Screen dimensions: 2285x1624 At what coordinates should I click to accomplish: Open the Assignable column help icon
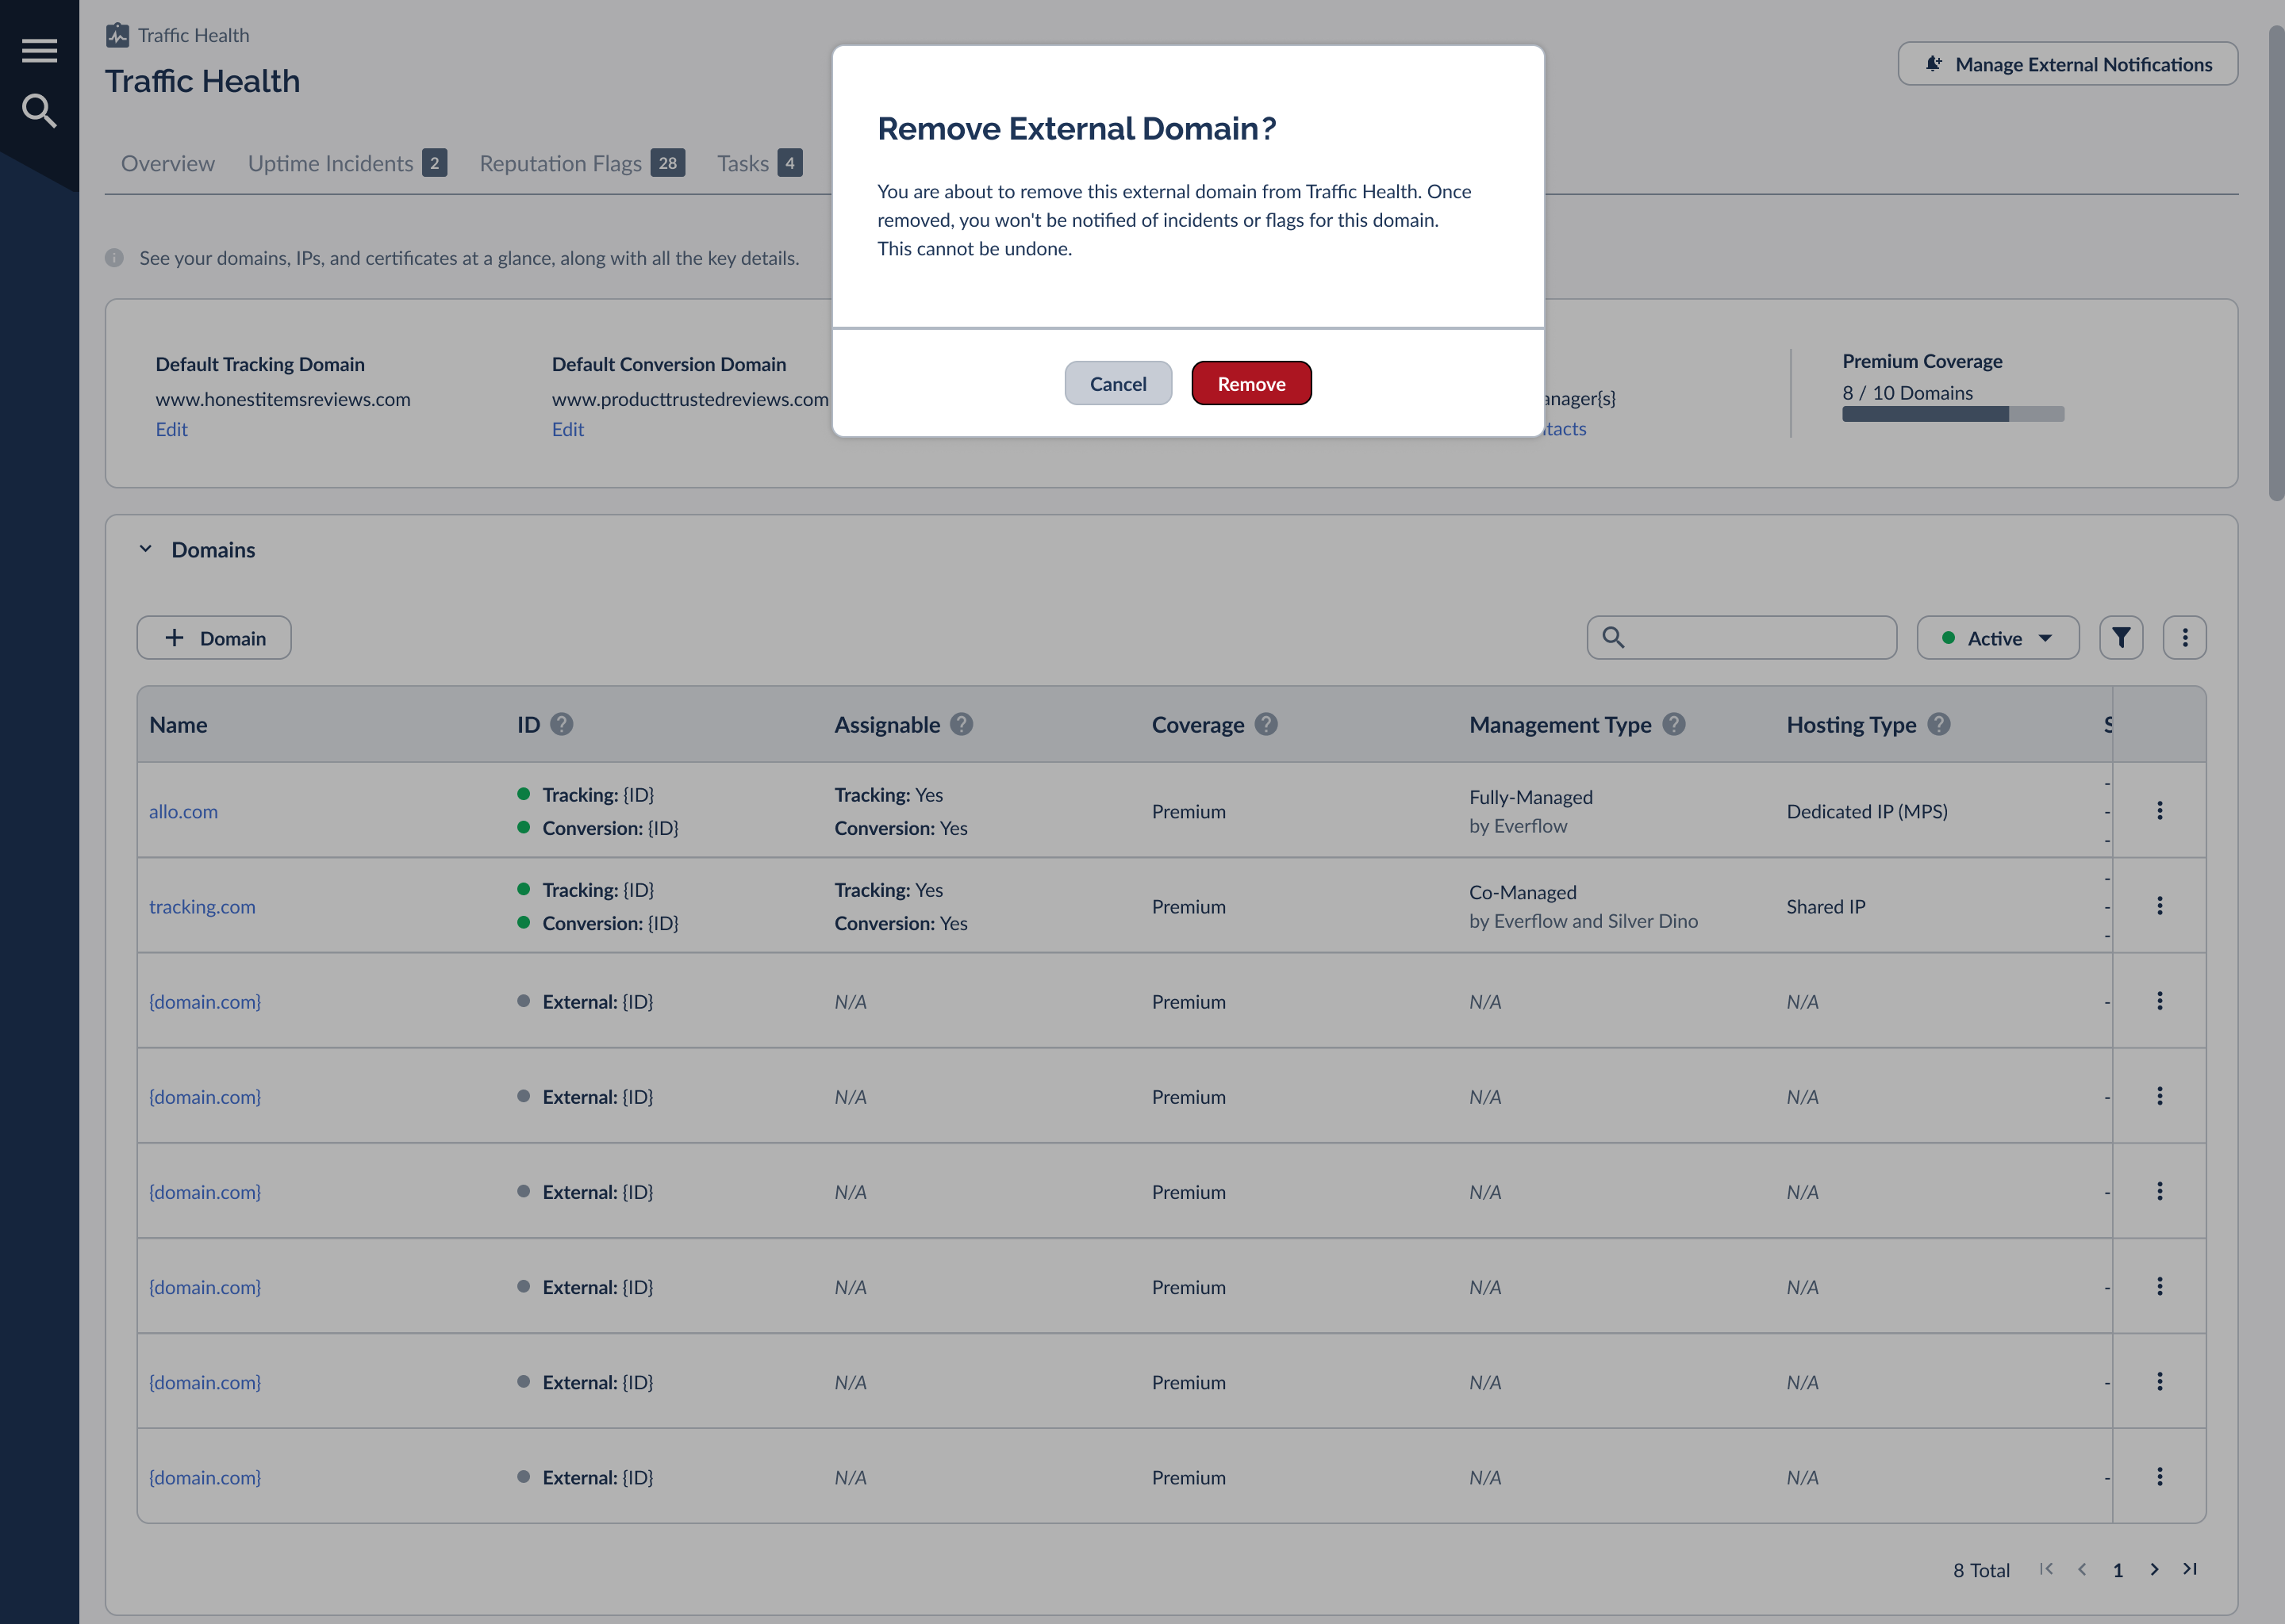tap(962, 724)
